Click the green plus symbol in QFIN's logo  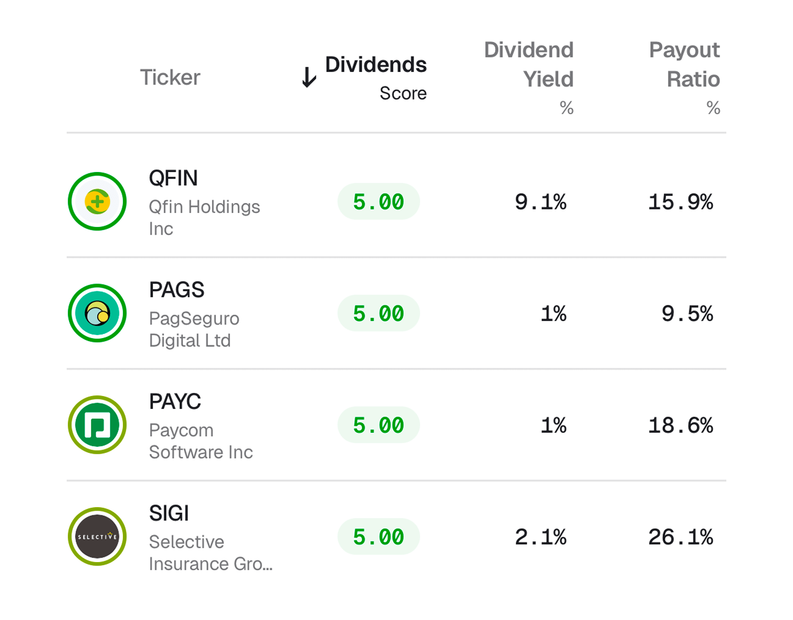(97, 201)
